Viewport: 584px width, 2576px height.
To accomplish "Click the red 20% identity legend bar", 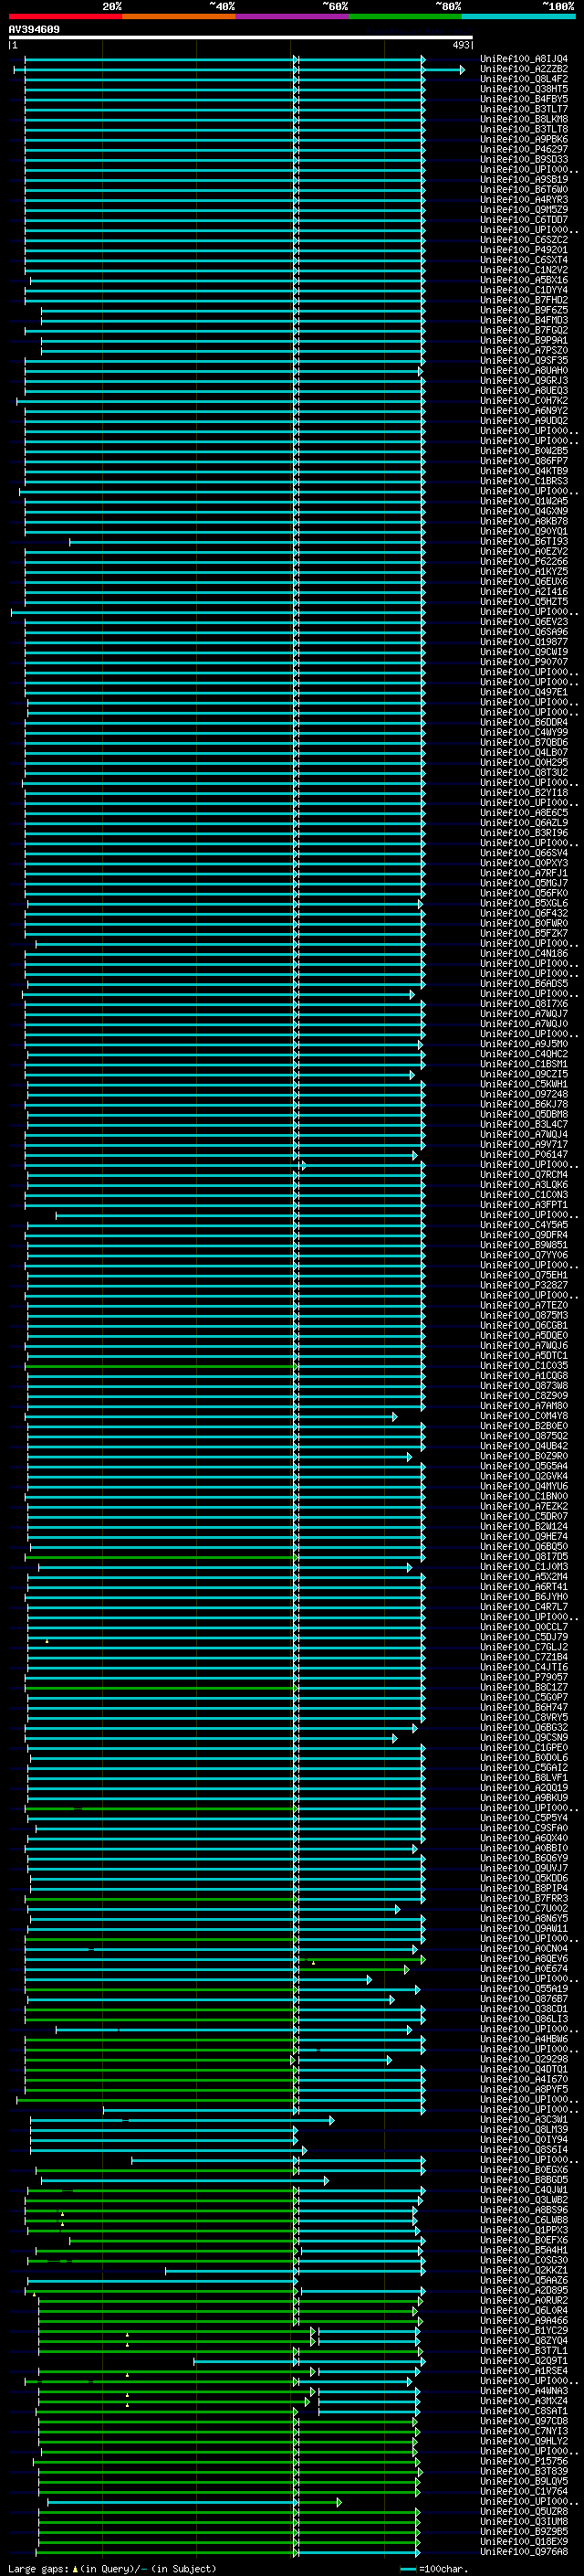I will (x=65, y=17).
